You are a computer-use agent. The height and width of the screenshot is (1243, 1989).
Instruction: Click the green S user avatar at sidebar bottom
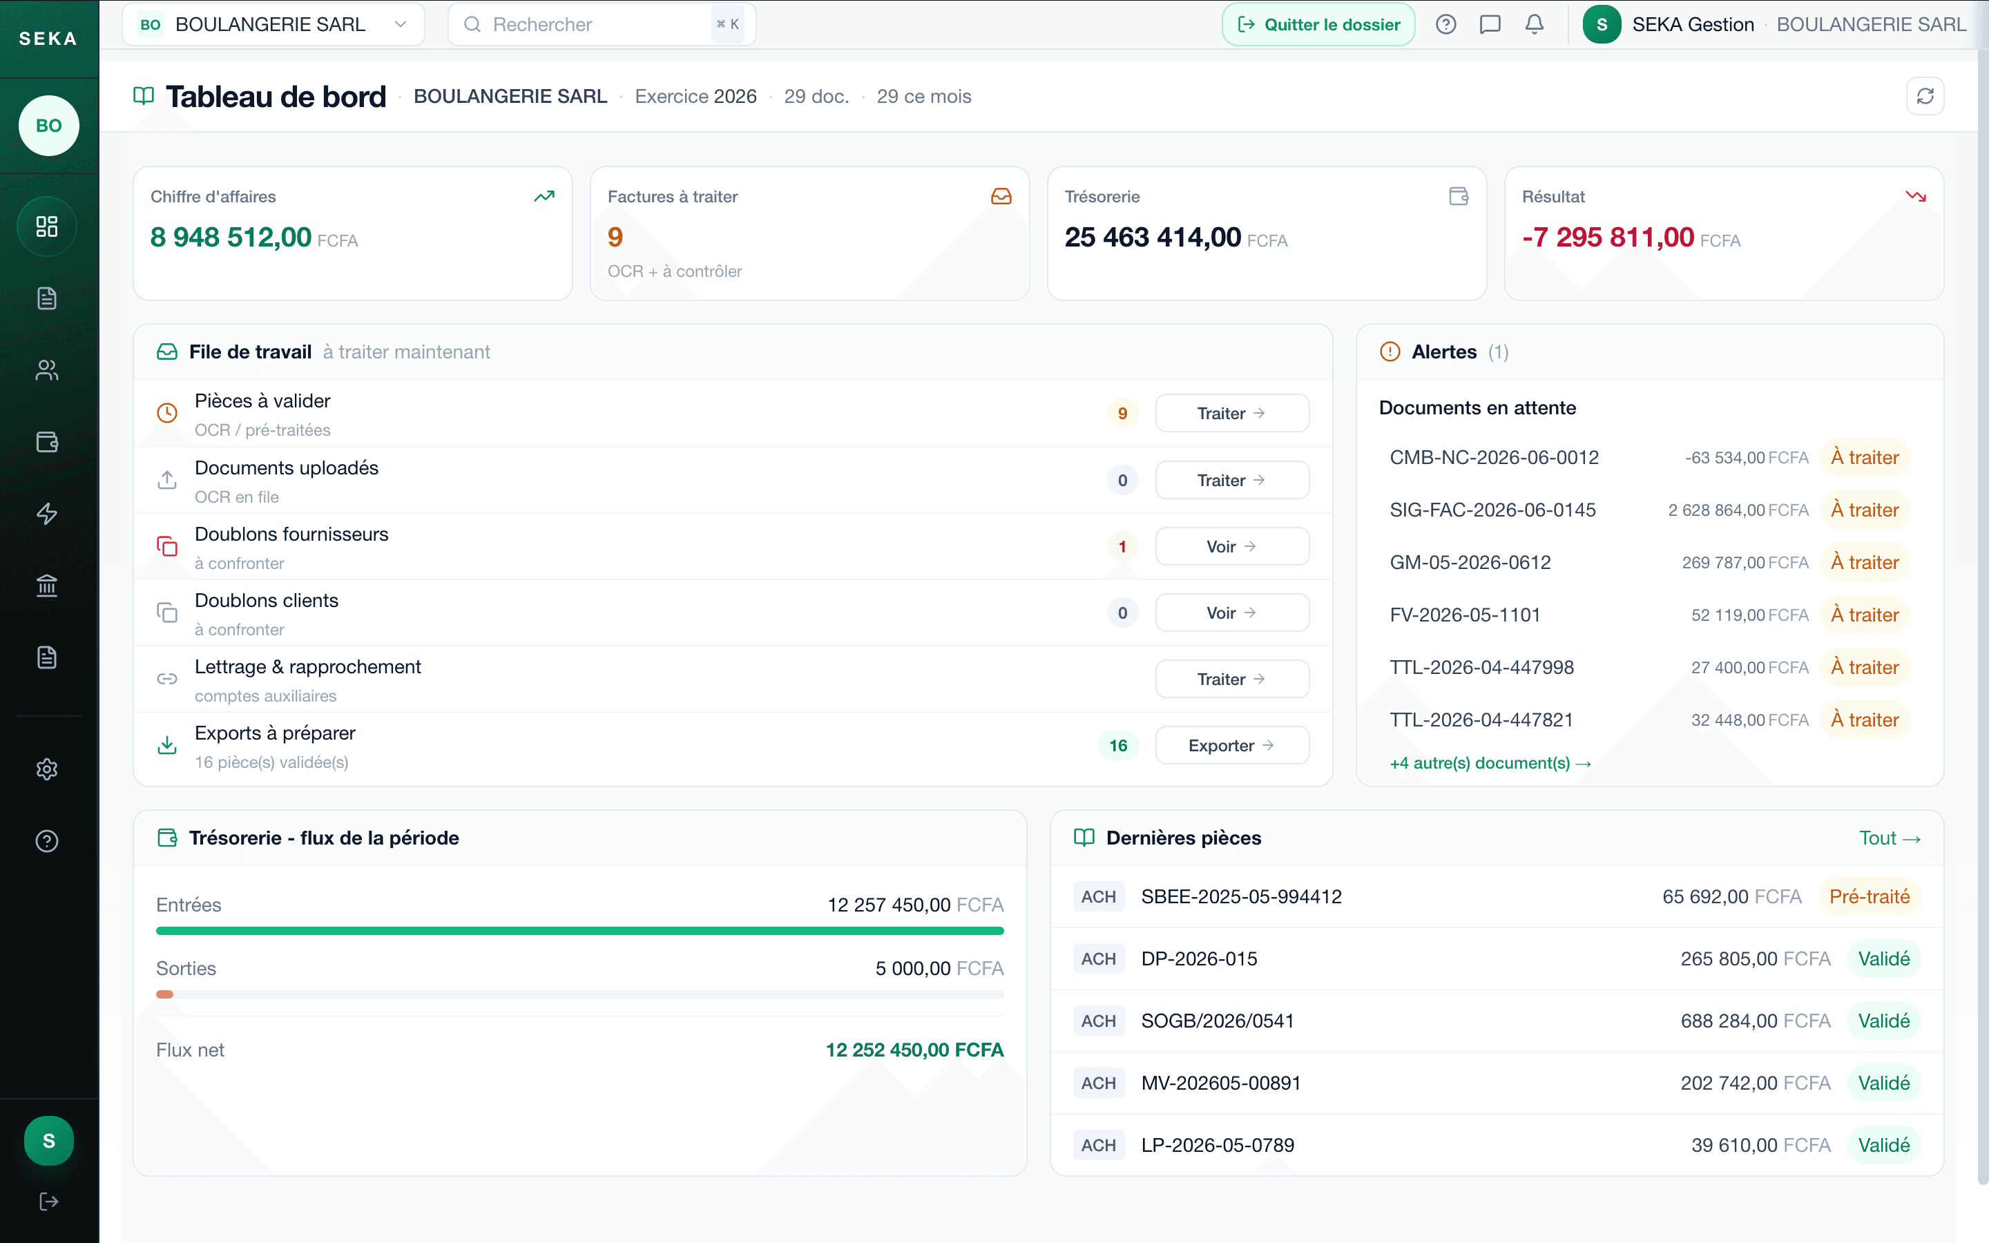coord(48,1141)
